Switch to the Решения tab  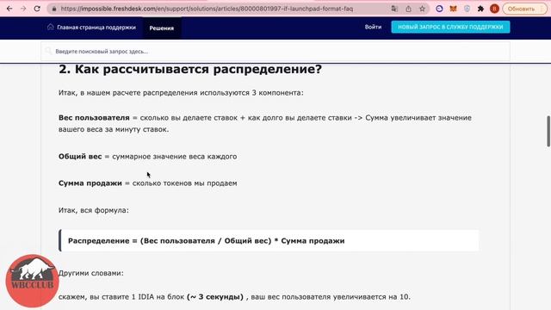click(162, 28)
